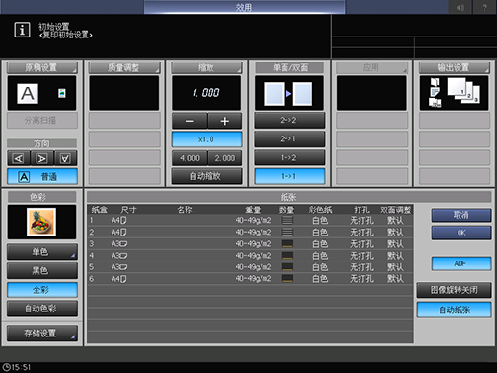Select tray 3 A3 paper row
The image size is (497, 373).
(x=250, y=244)
